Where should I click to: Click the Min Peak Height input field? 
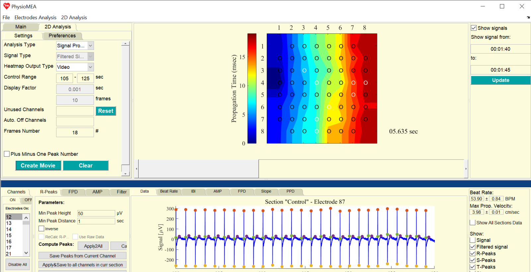point(96,213)
